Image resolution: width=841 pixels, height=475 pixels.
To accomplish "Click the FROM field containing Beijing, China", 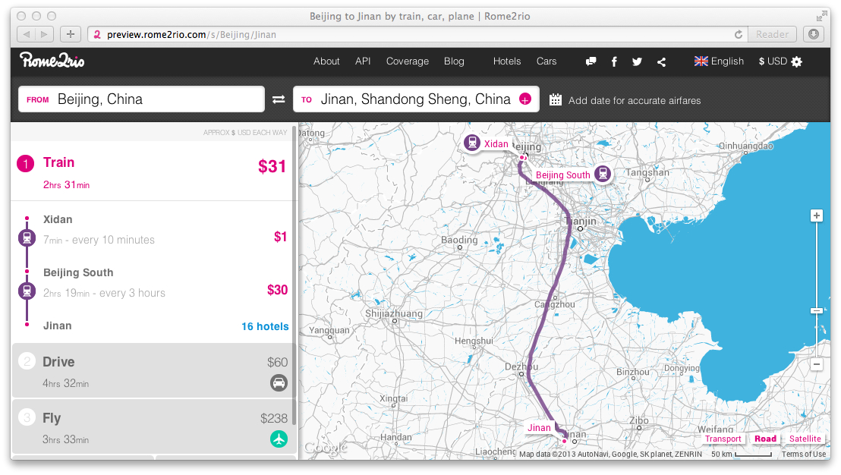I will (142, 99).
